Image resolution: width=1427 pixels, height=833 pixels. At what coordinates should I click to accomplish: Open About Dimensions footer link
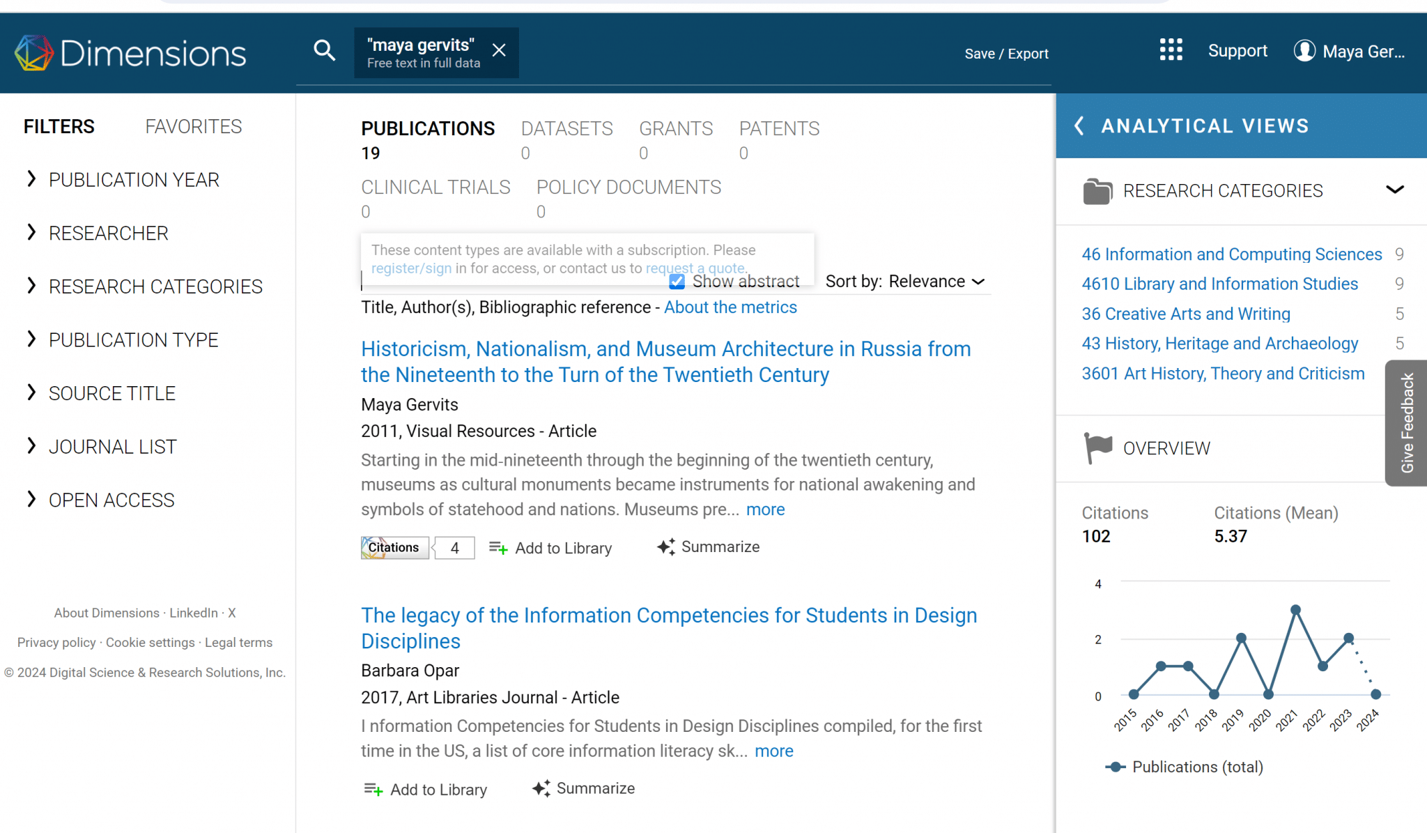click(x=107, y=613)
